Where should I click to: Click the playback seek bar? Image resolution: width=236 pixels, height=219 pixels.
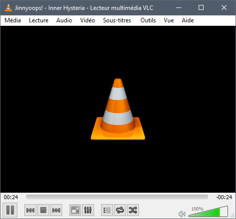point(117,197)
